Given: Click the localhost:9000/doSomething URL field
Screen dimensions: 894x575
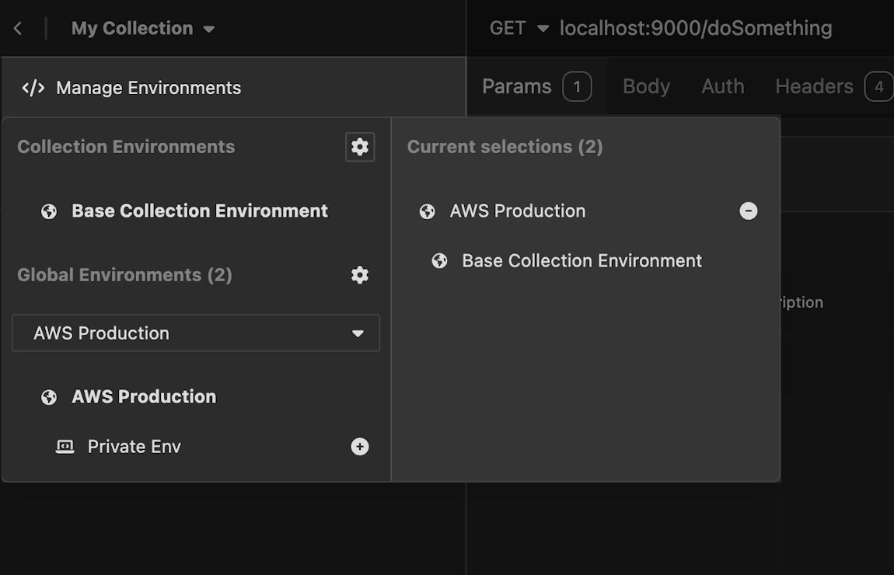Looking at the screenshot, I should (696, 29).
